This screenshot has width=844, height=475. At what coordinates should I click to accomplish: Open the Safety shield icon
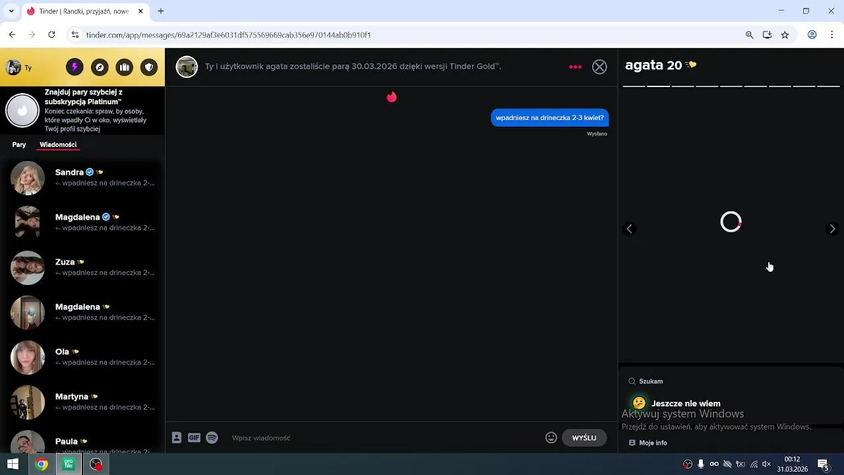[150, 67]
